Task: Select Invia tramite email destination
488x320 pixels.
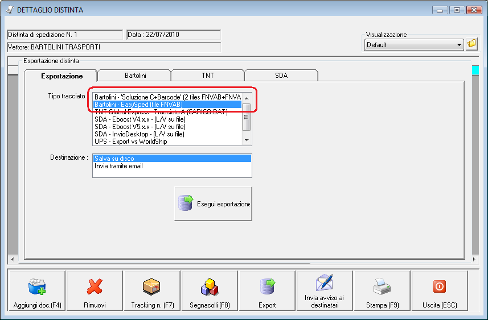Action: click(172, 166)
